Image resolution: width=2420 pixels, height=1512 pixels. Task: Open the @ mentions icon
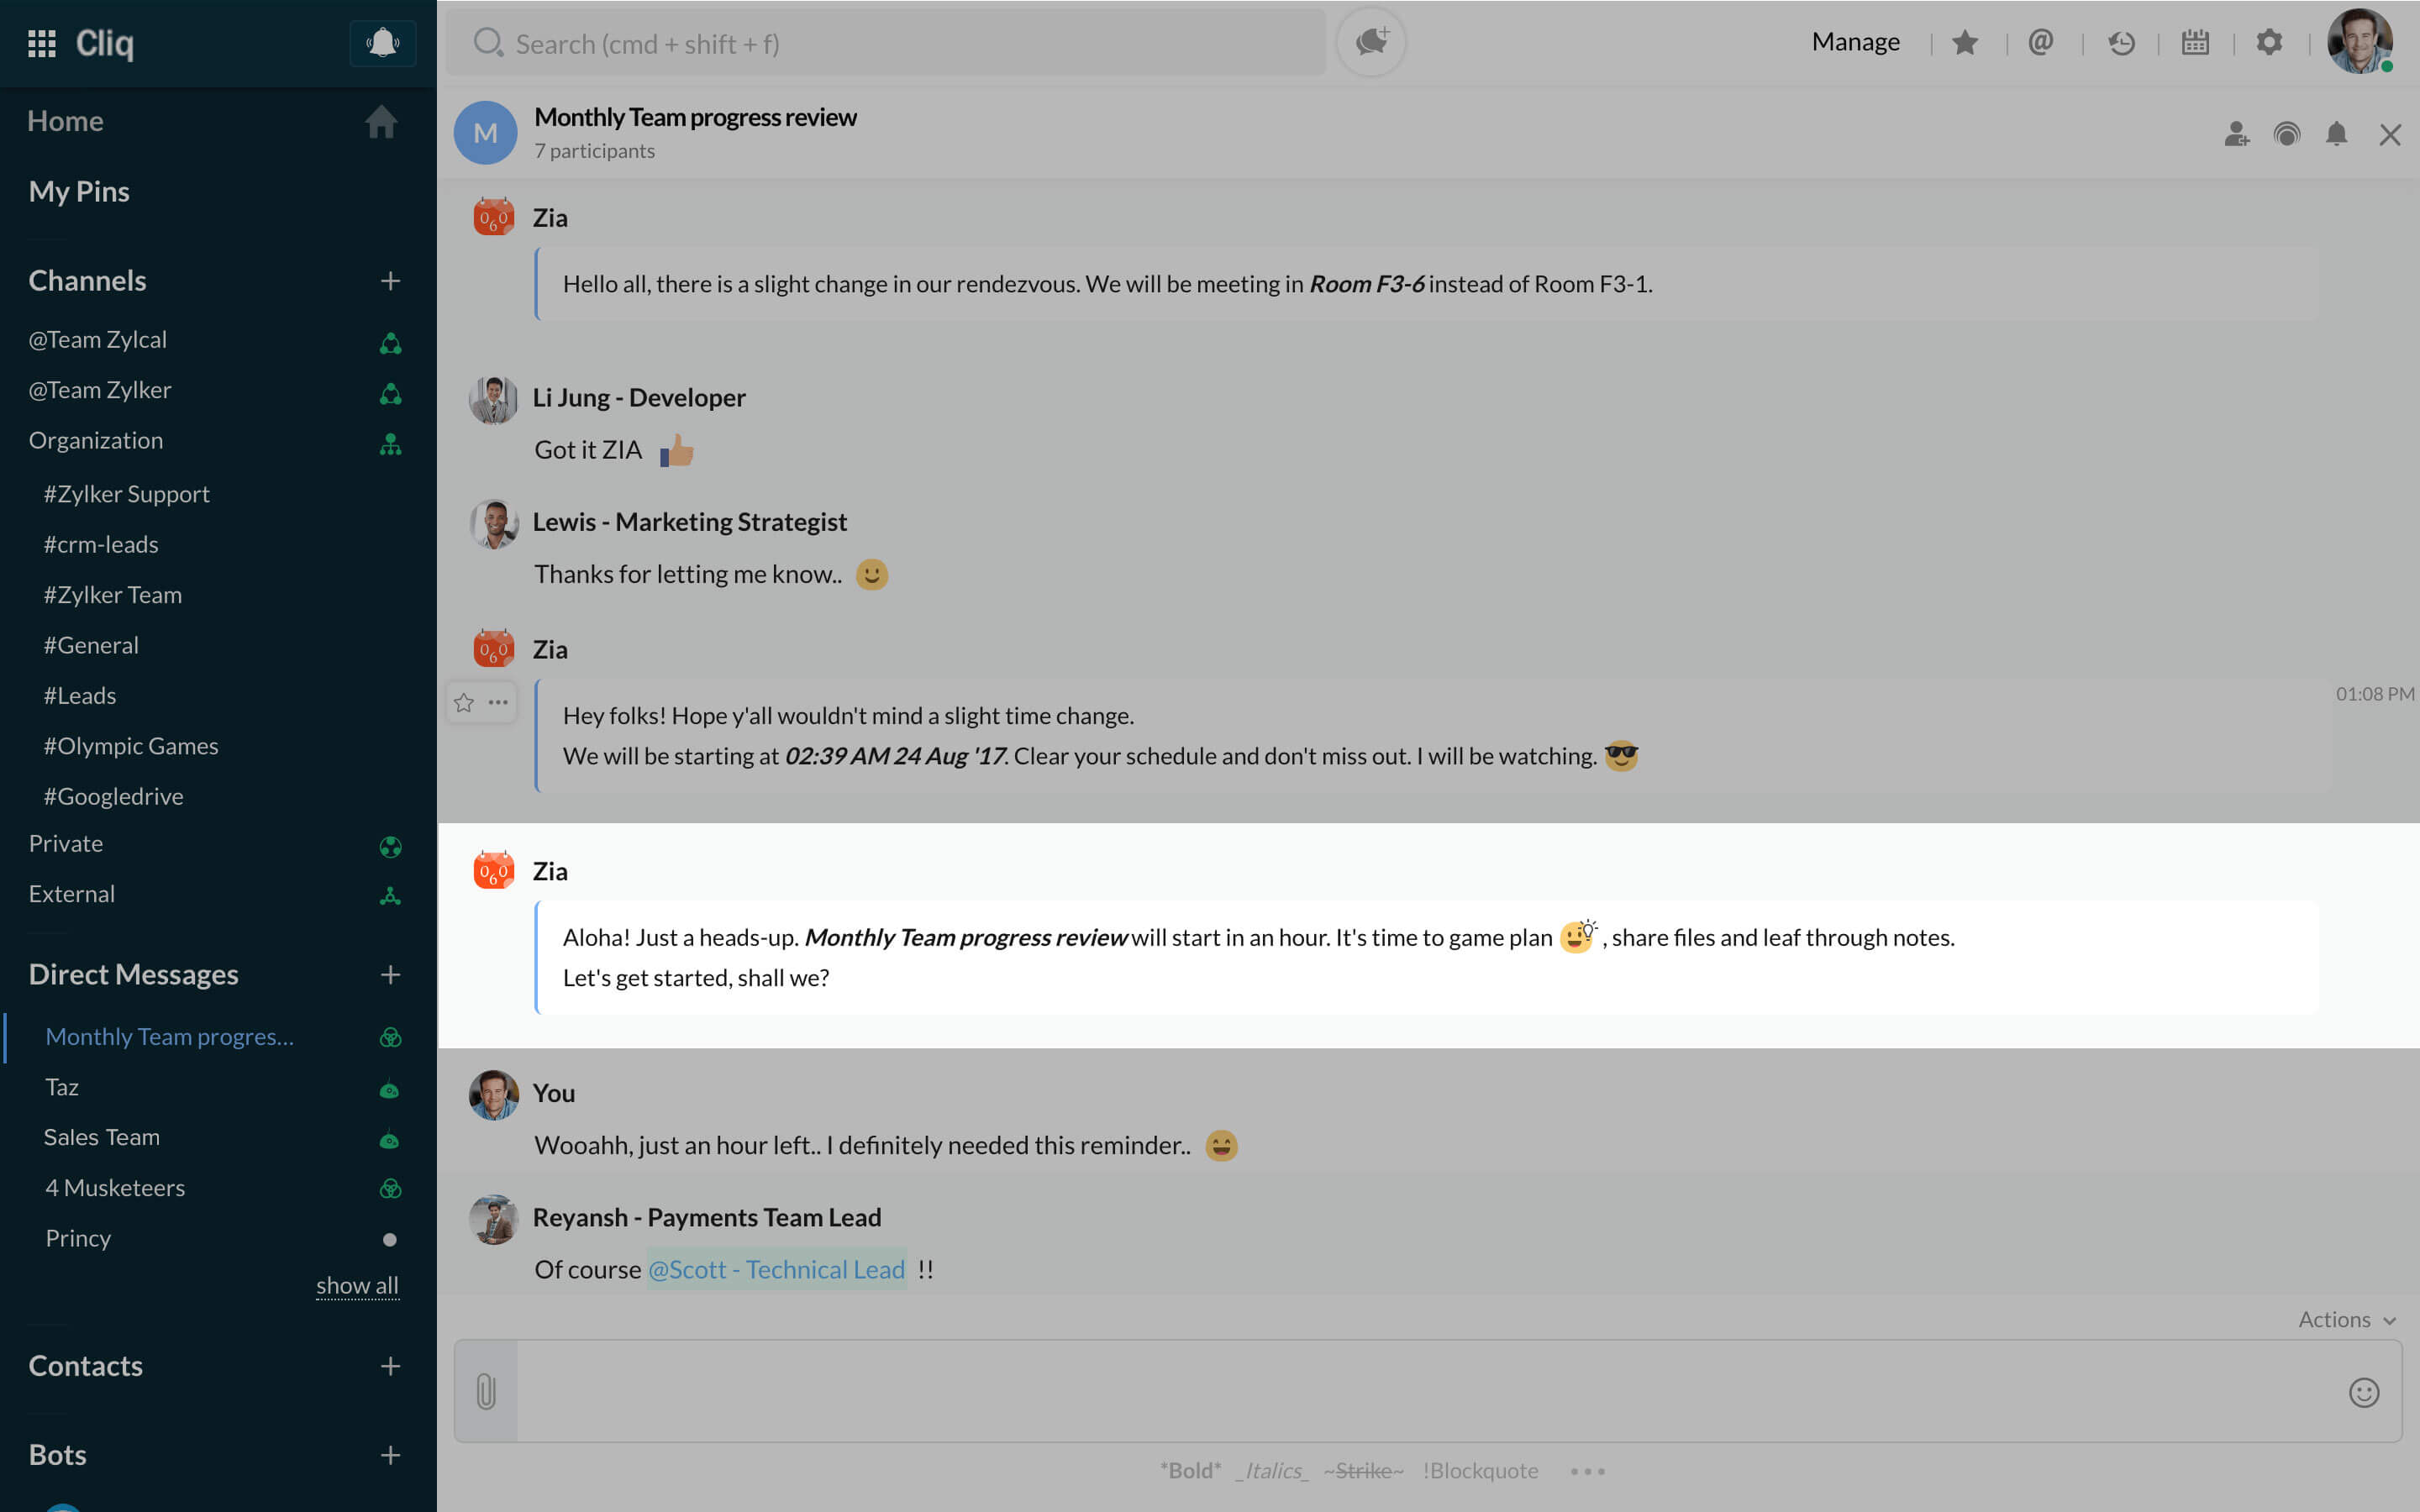pos(2040,43)
